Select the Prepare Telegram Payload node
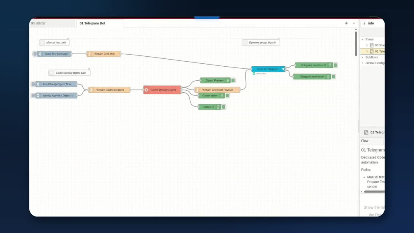Viewport: 414px width, 233px height. click(217, 90)
